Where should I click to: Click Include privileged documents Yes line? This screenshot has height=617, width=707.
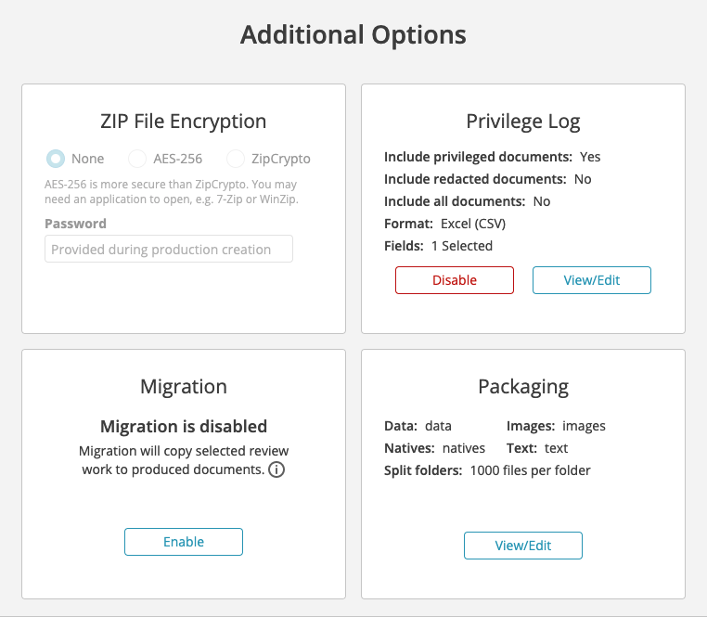[493, 157]
